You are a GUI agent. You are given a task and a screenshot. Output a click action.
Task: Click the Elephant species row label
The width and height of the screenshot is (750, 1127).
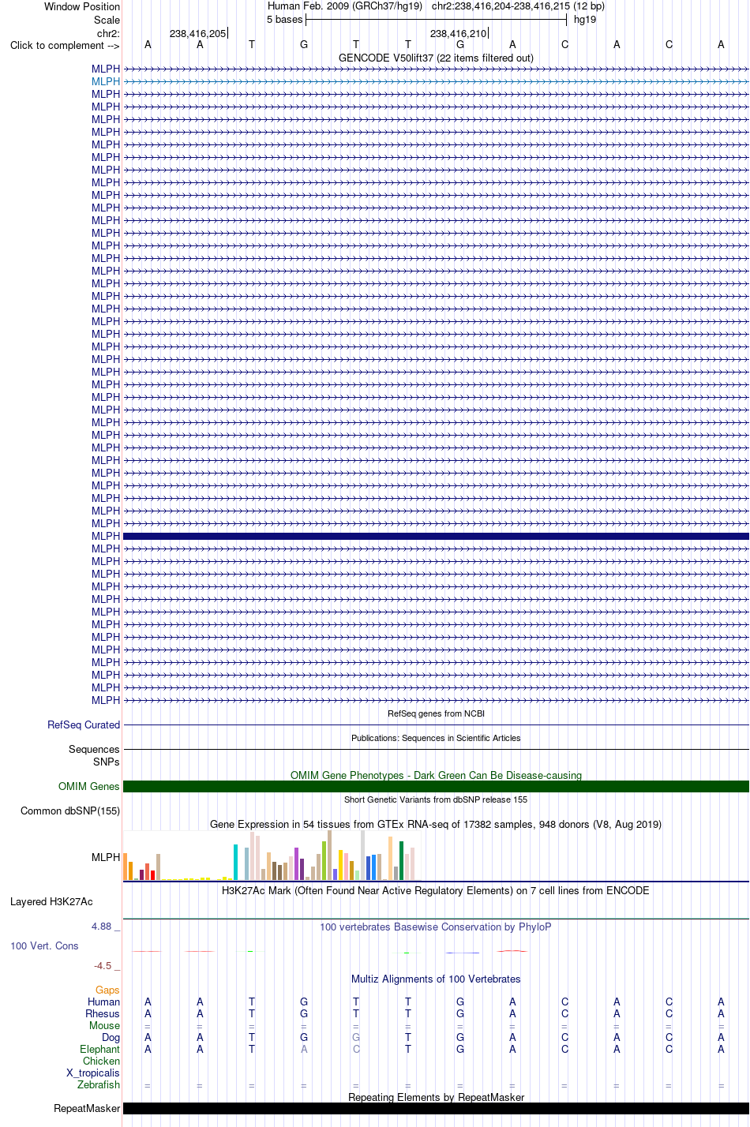[x=100, y=1049]
